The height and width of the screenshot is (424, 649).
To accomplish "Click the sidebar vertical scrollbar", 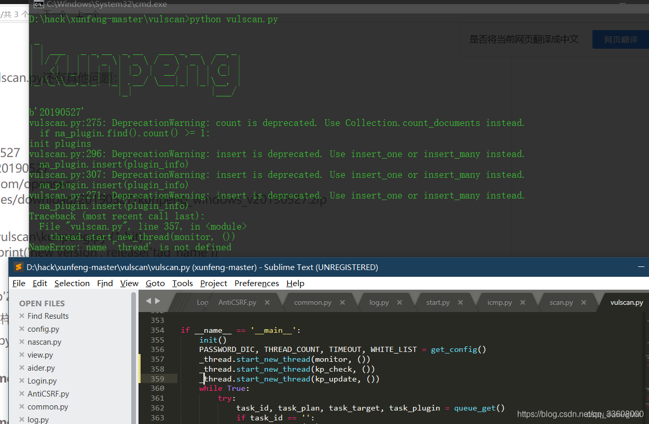I will click(x=133, y=358).
